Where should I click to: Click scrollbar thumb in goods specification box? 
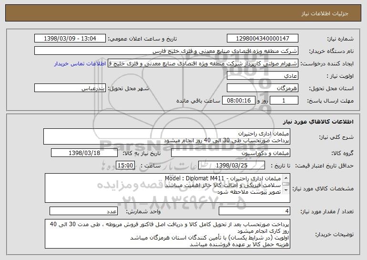click(x=286, y=184)
